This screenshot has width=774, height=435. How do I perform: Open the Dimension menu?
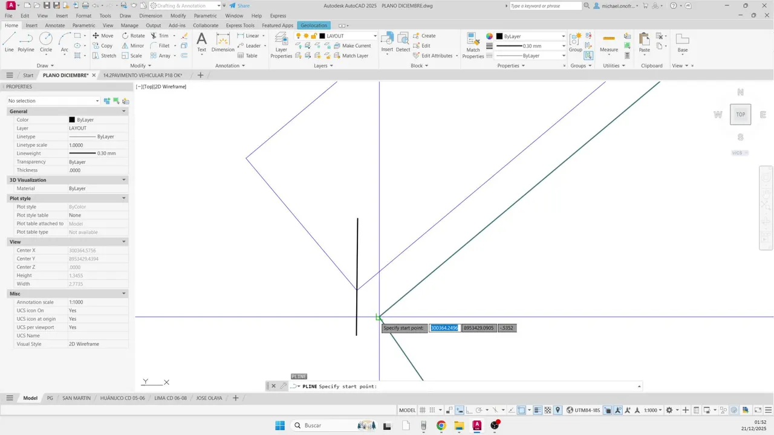tap(151, 16)
